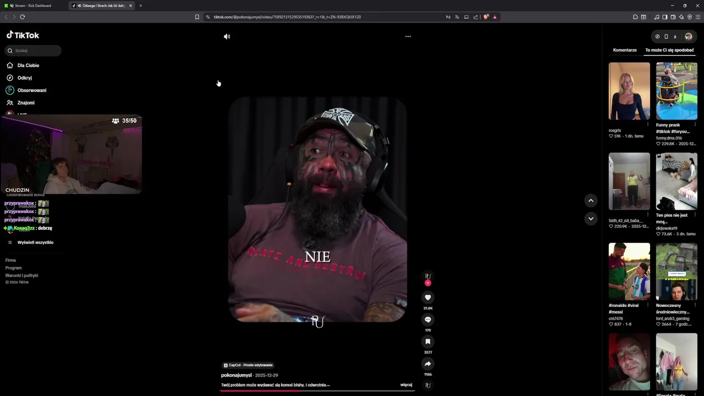The image size is (704, 396).
Task: Open pokonajumysl creator profile name
Action: click(237, 375)
